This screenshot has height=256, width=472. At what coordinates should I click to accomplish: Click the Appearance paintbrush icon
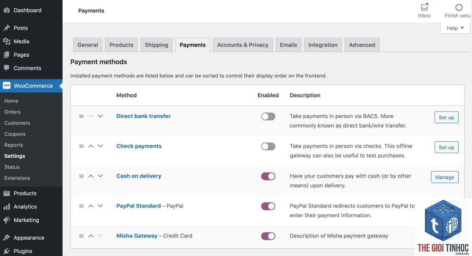(x=6, y=238)
